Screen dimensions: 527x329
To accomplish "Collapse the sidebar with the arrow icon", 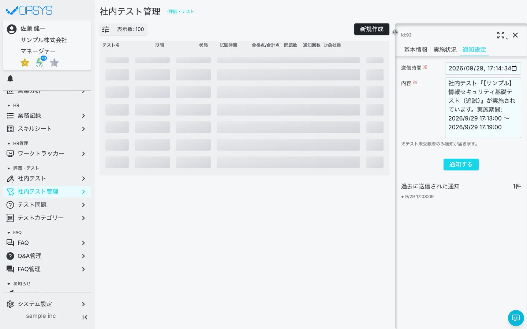I will pos(85,317).
